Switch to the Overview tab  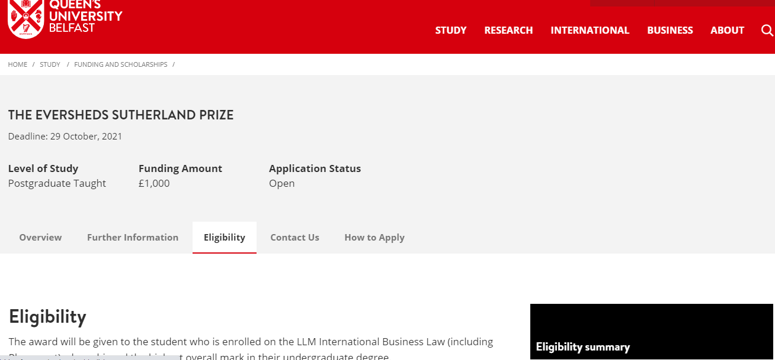(x=40, y=238)
